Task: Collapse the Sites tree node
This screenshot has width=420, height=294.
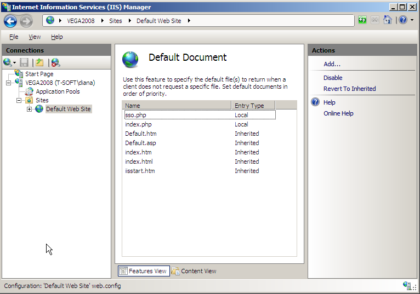Action: click(19, 101)
